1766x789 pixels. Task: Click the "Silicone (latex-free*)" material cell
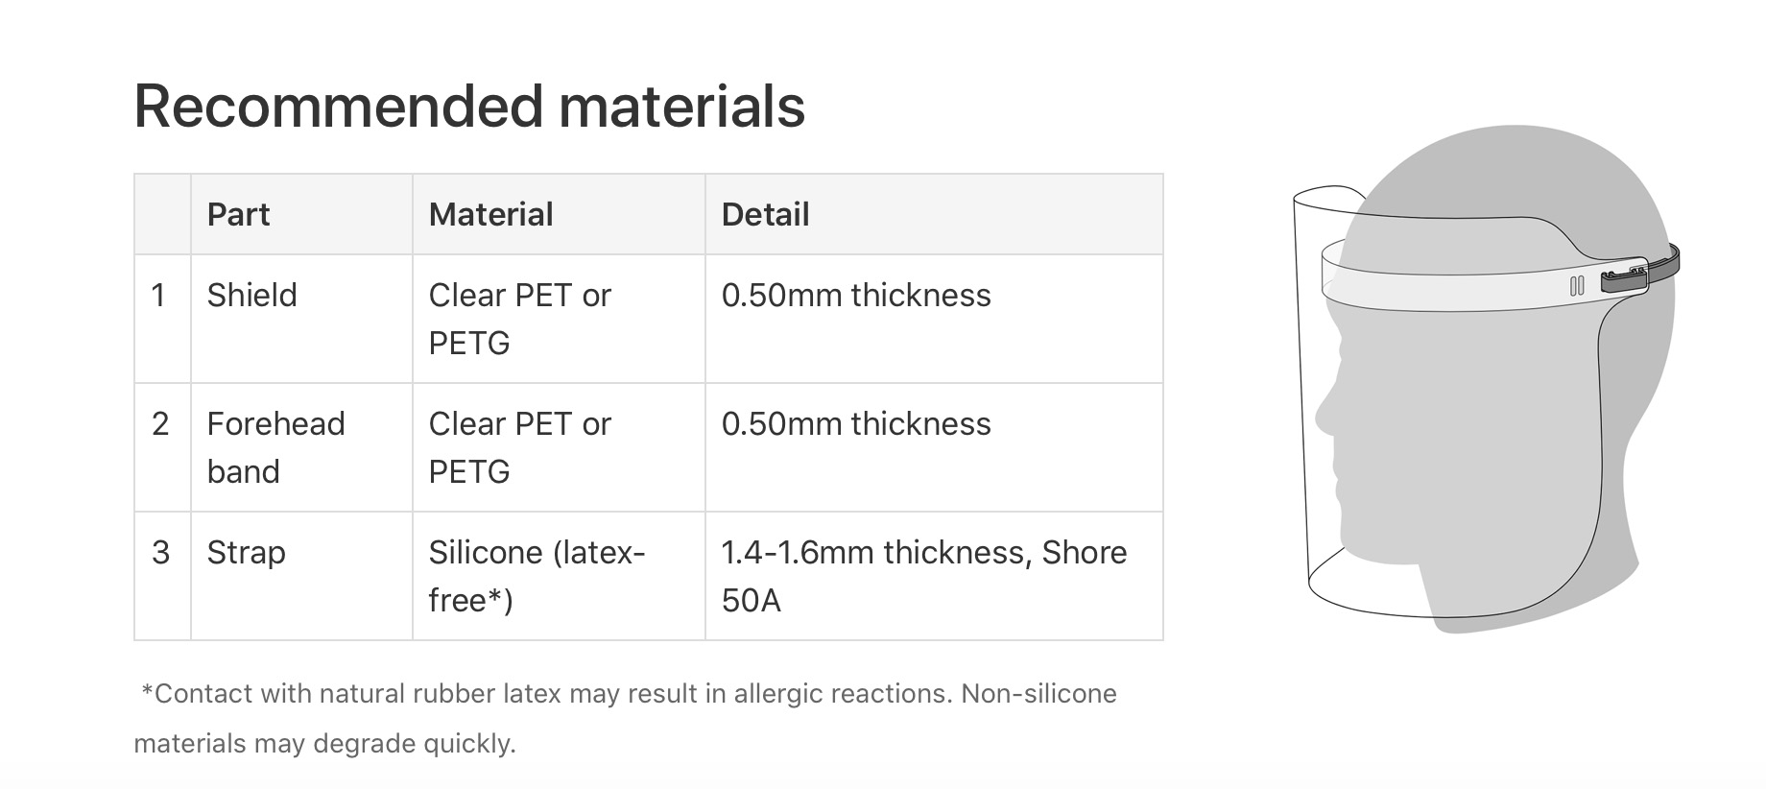click(x=537, y=576)
